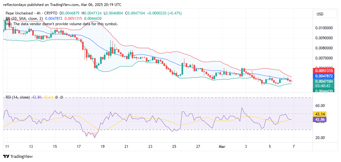Click the date label 19 on time axis
Viewport: 341px width, 162px height.
[x=103, y=146]
